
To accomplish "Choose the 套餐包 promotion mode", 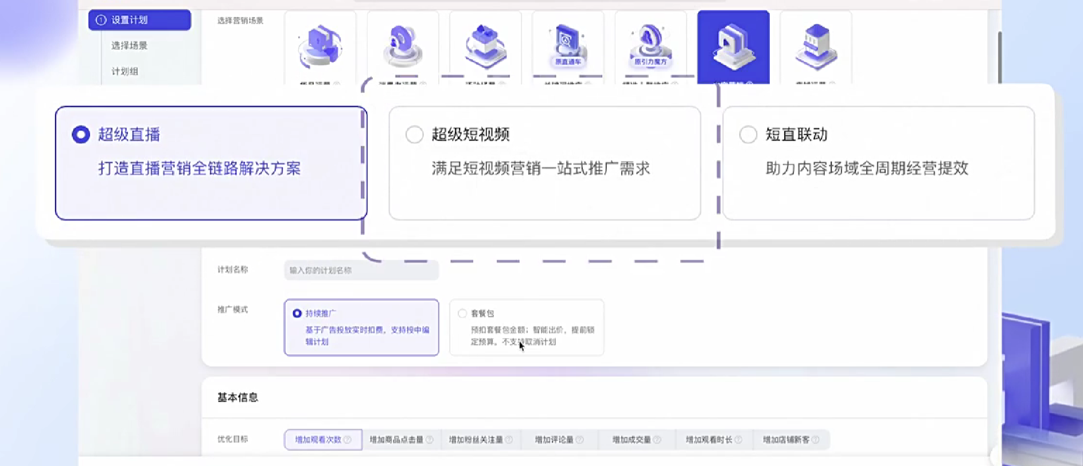I will [x=527, y=327].
